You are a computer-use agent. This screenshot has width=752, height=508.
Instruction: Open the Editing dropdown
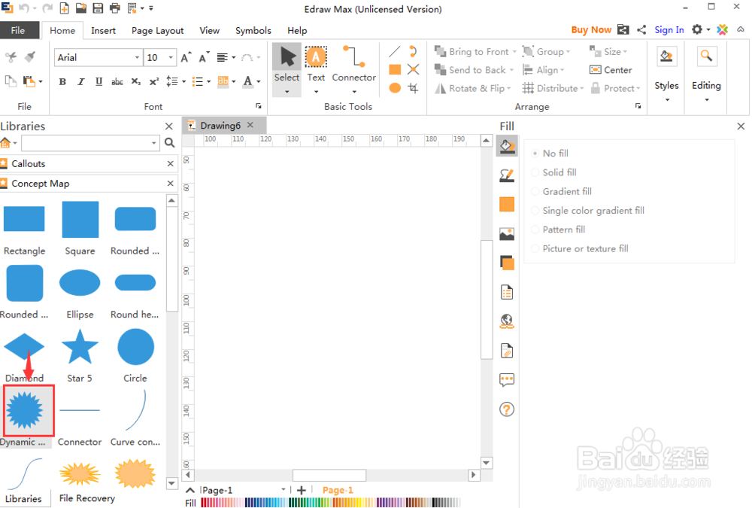[706, 74]
